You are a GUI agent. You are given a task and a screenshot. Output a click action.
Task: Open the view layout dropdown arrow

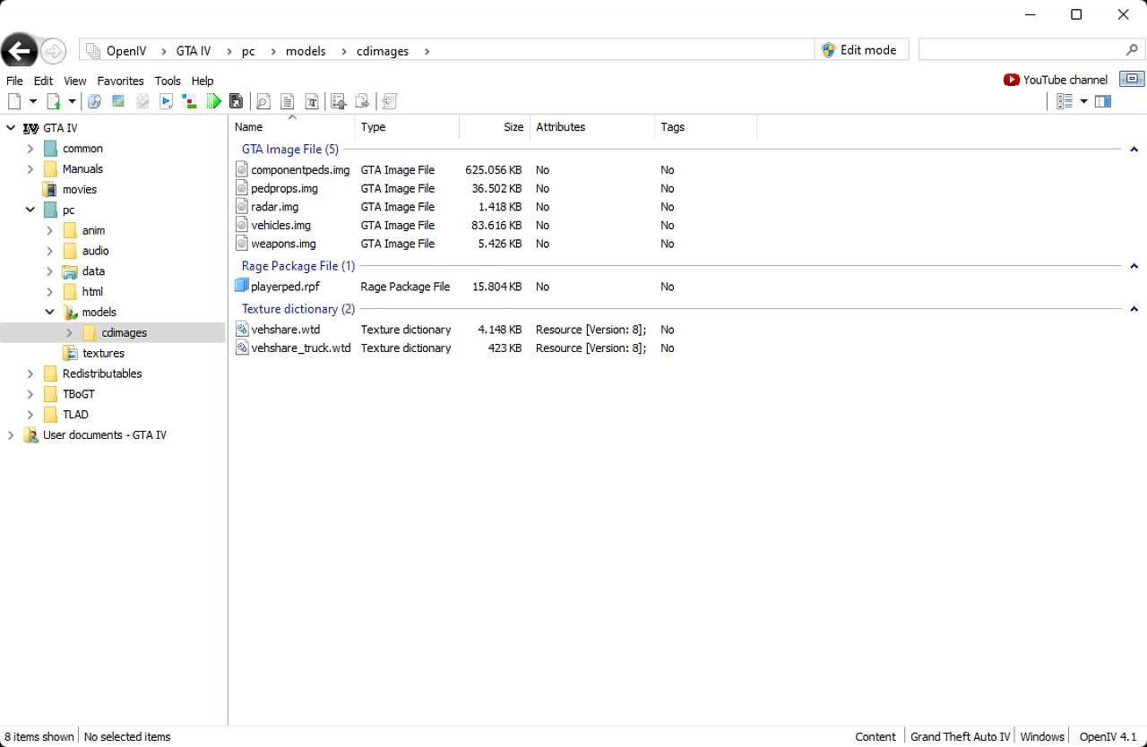click(1083, 101)
